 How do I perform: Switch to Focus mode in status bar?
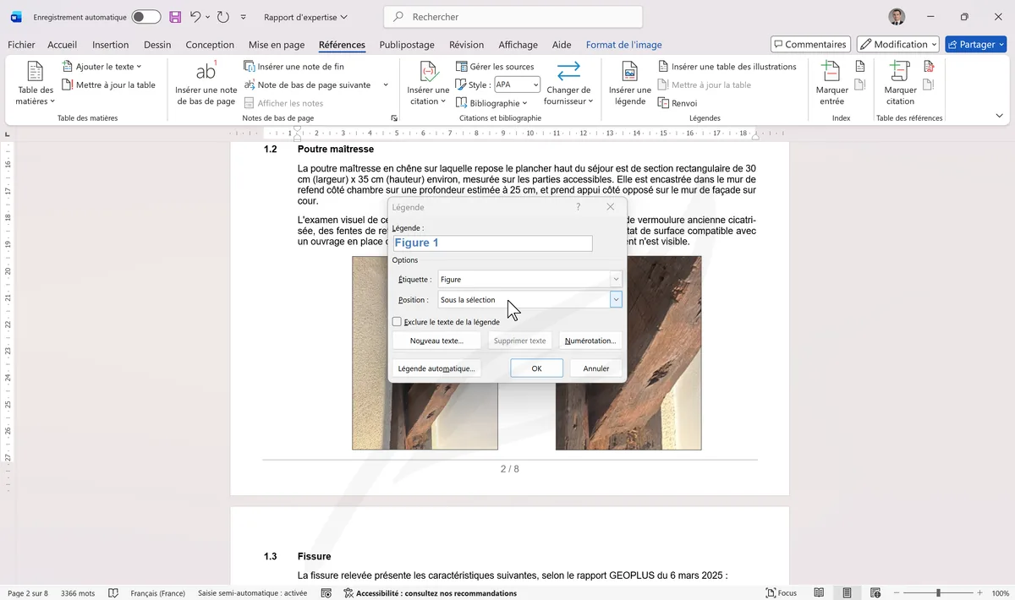click(x=781, y=593)
